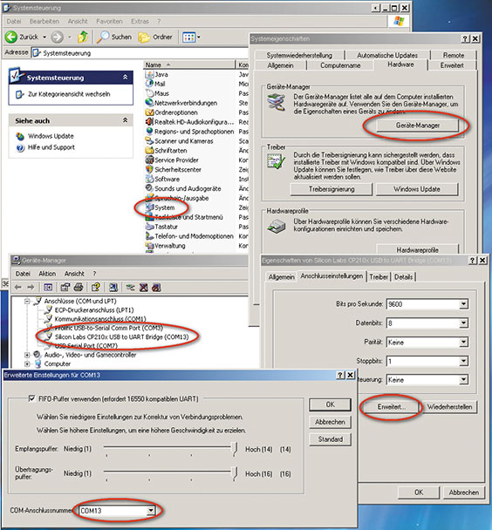The height and width of the screenshot is (530, 492).
Task: Open the flow control dropdown showing Keine
Action: [464, 380]
